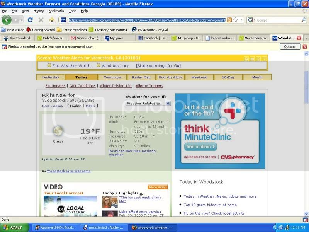Dismiss the pop-up blocked notification bar
The image size is (309, 232).
[305, 47]
